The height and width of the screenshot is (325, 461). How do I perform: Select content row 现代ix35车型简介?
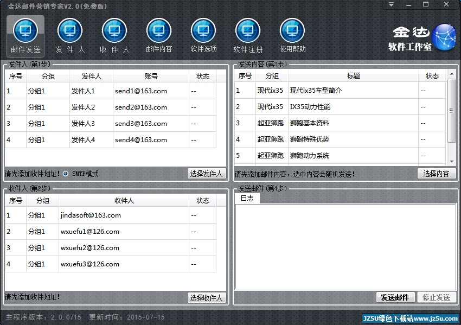click(341, 90)
